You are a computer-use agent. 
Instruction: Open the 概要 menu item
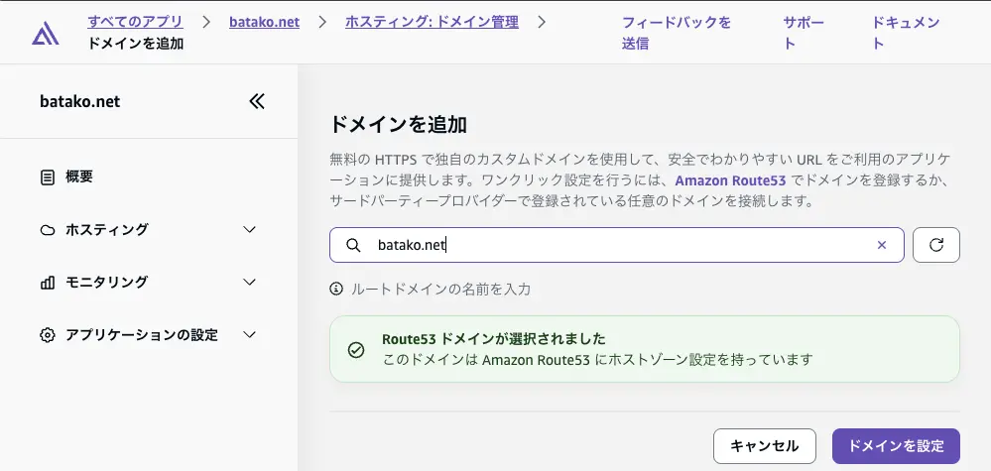79,177
